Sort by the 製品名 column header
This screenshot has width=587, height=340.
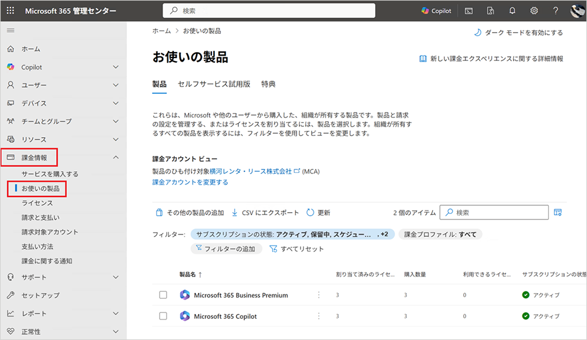click(x=191, y=274)
